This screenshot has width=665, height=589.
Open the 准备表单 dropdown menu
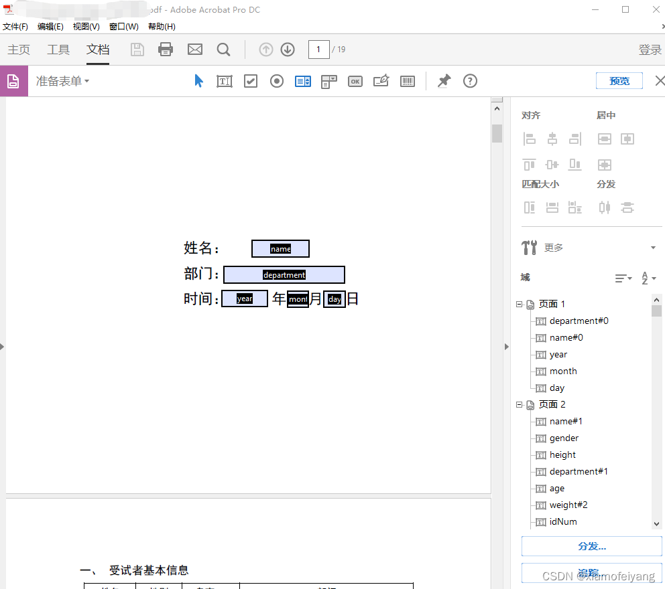point(62,80)
